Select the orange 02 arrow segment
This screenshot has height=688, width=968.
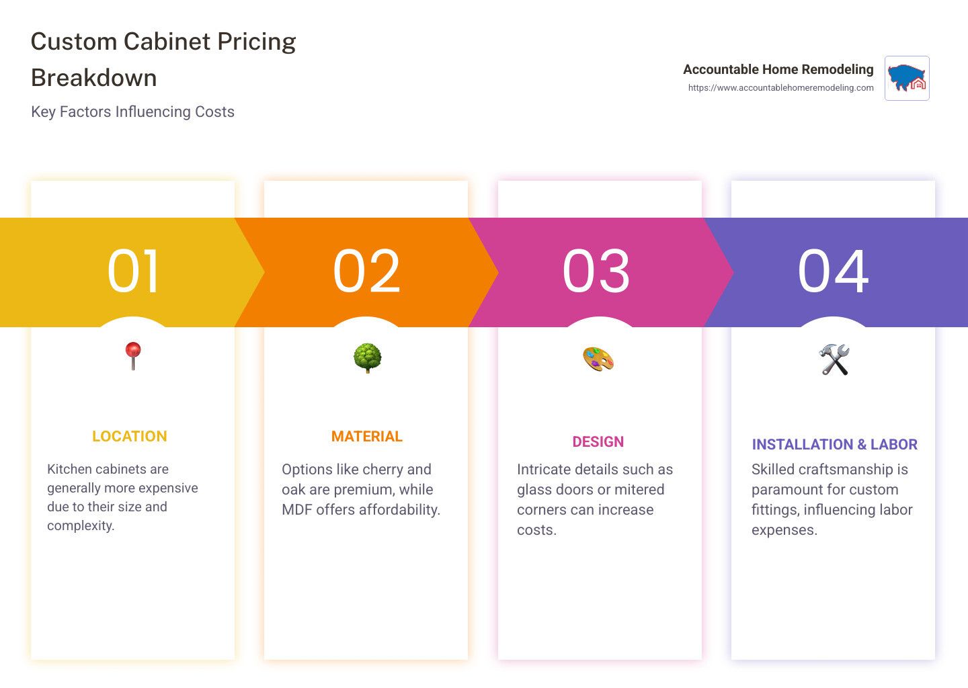pos(366,272)
